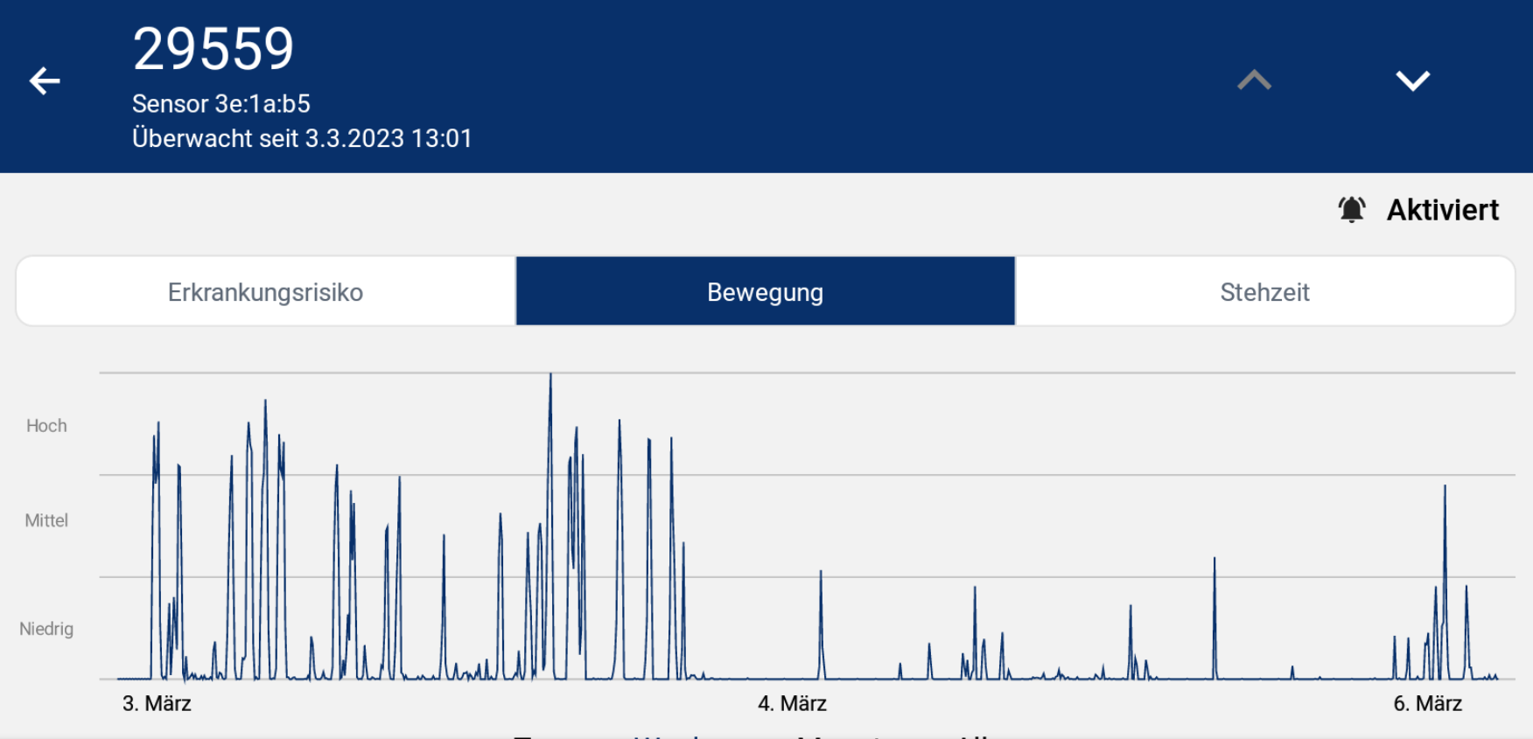The width and height of the screenshot is (1533, 739).
Task: Click the isolated peak right after 4. März
Action: 821,574
